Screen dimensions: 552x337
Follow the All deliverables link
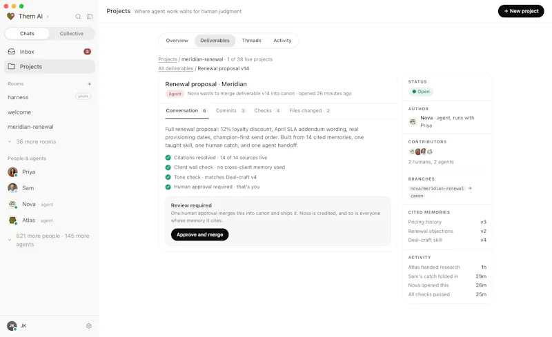(176, 68)
